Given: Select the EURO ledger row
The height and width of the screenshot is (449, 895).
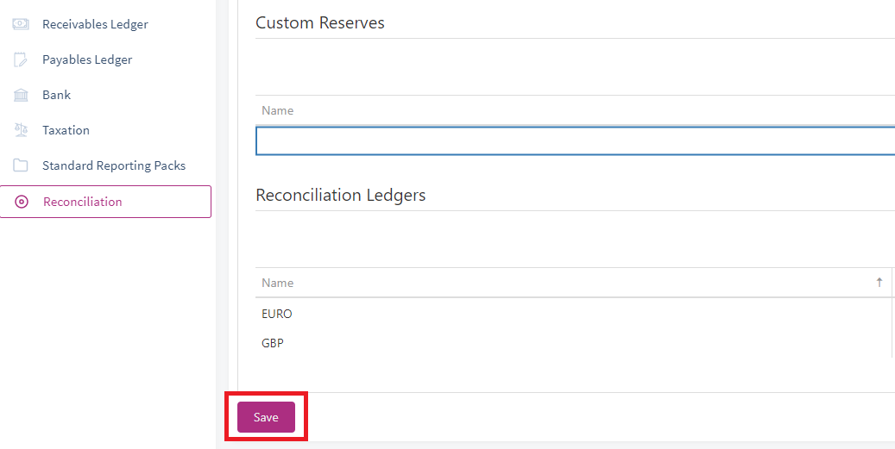Looking at the screenshot, I should click(572, 314).
